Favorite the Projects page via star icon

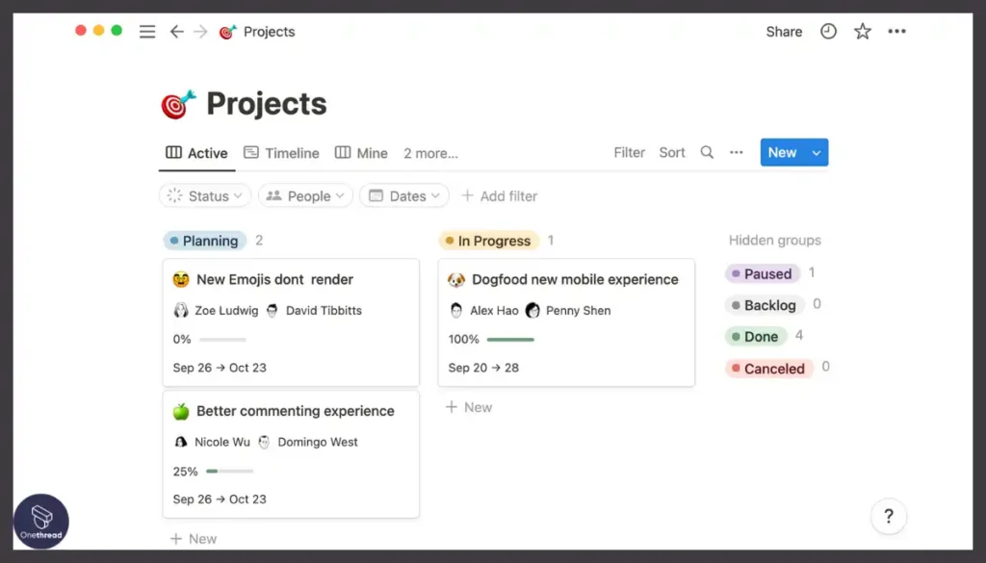click(862, 31)
